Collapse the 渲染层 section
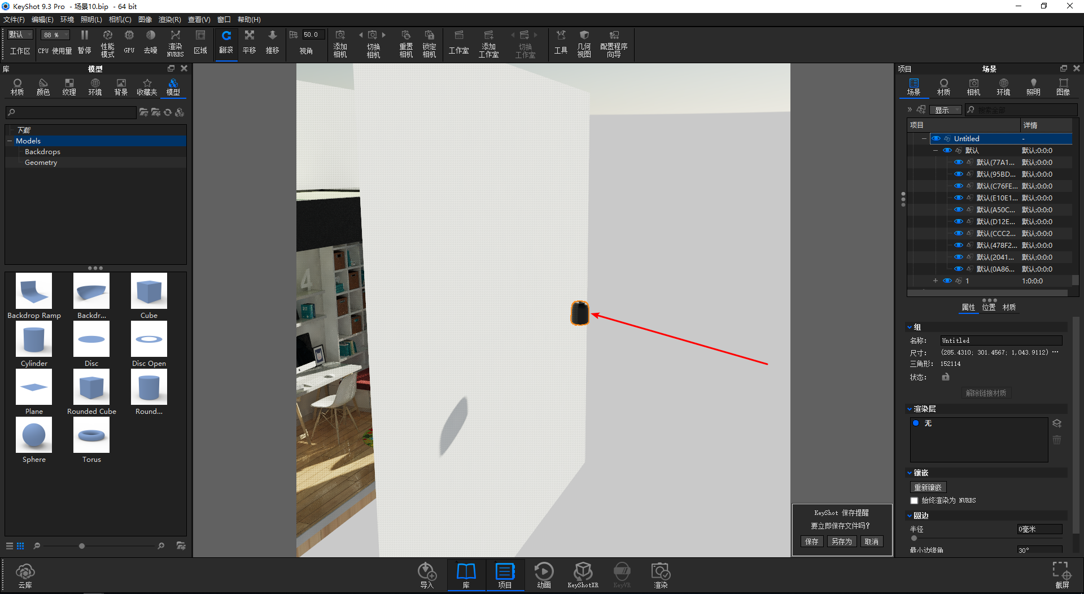Screen dimensions: 1084x594 coord(910,409)
